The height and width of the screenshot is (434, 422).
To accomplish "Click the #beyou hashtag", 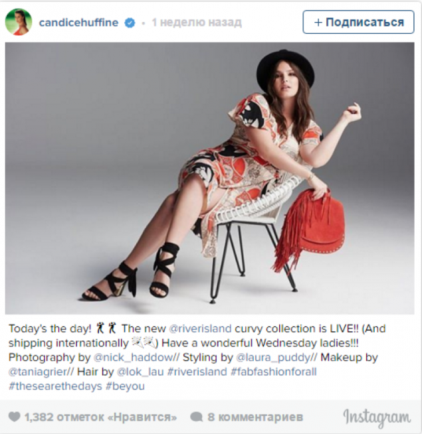I will [x=125, y=386].
